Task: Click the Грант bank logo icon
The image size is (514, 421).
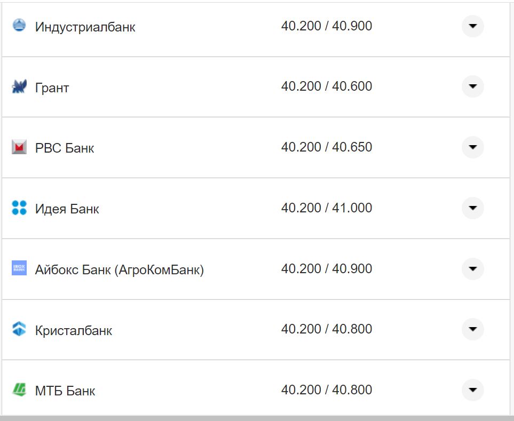Action: click(19, 86)
